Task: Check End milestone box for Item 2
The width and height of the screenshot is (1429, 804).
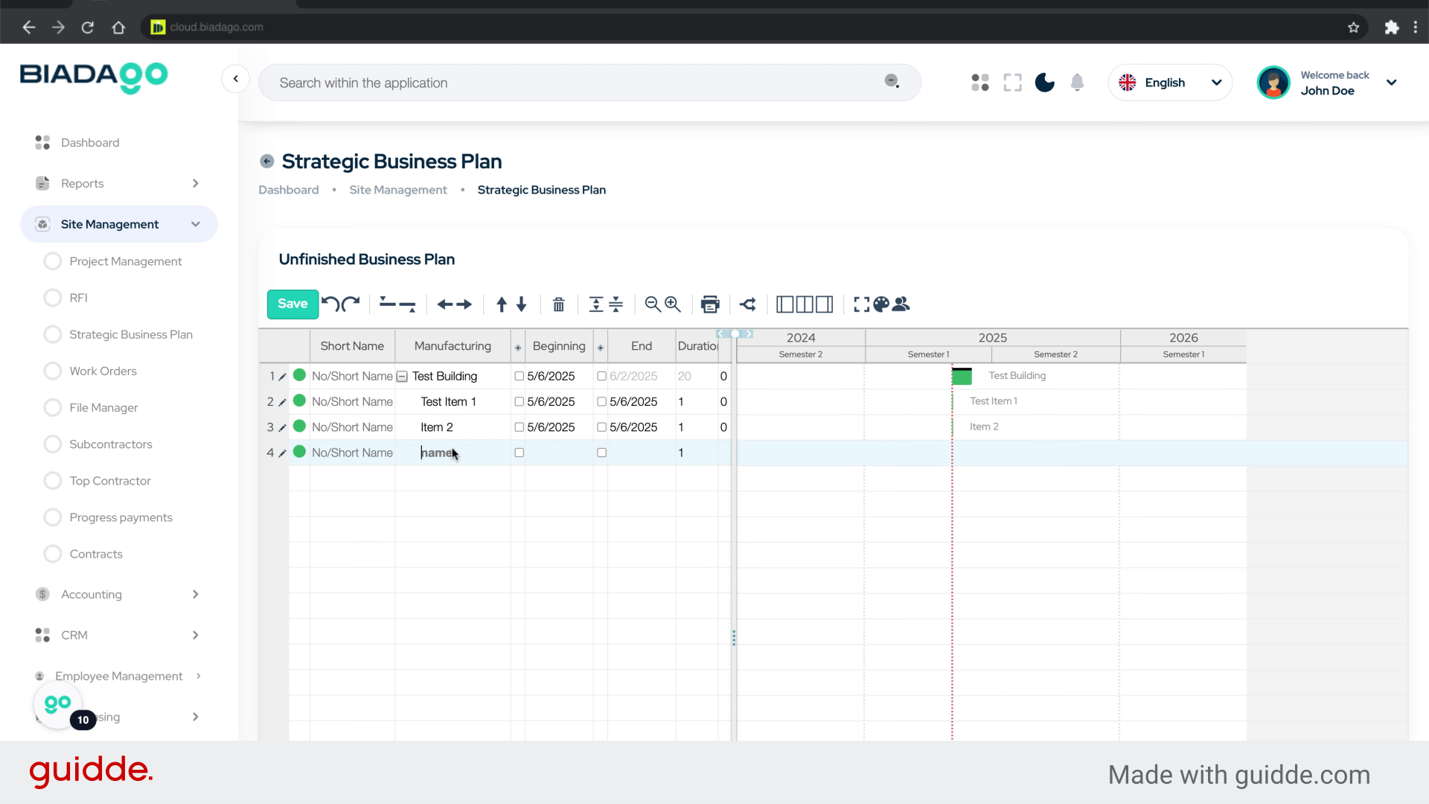Action: pos(601,427)
